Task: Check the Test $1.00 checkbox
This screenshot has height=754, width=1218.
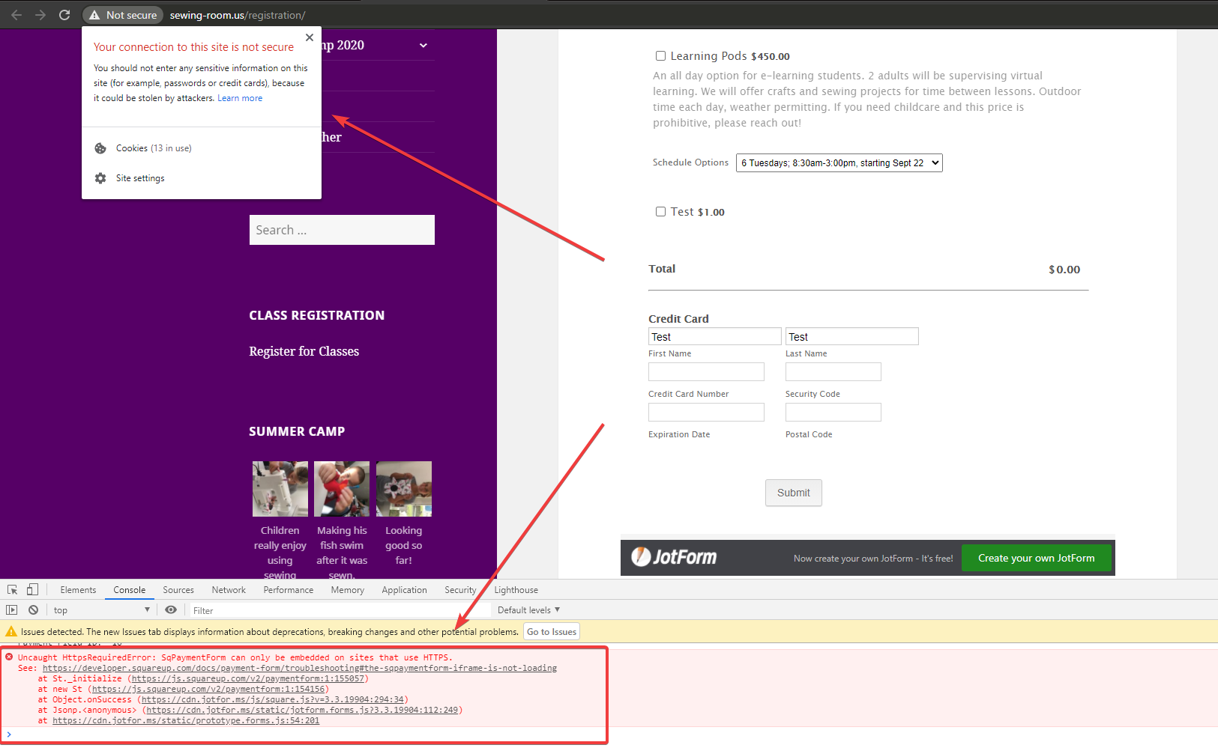Action: pos(660,212)
